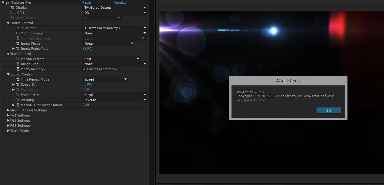This screenshot has width=384, height=185.
Task: Toggle the stopwatch for Motion Vectors
Action: 18,59
